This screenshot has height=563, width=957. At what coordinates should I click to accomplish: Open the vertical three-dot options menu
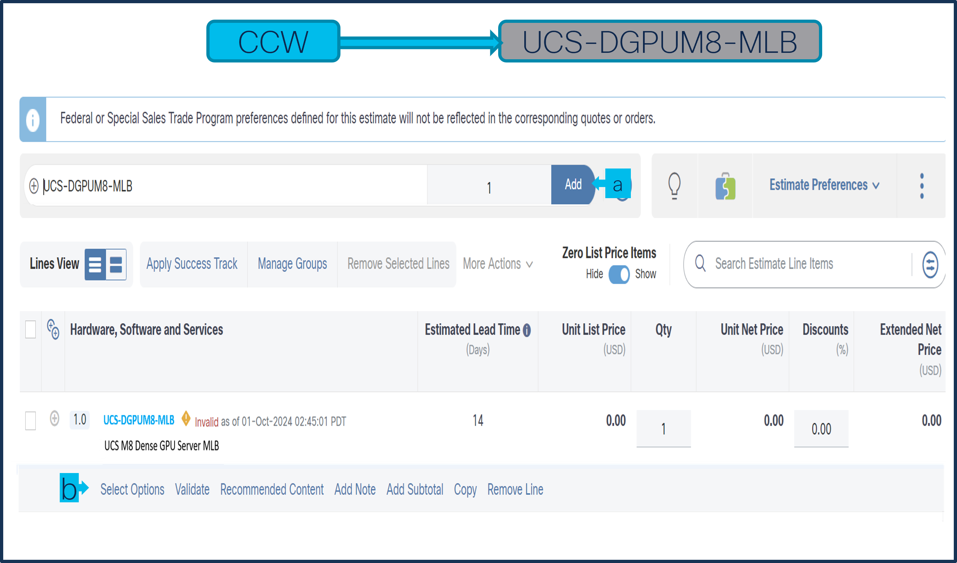(x=921, y=186)
